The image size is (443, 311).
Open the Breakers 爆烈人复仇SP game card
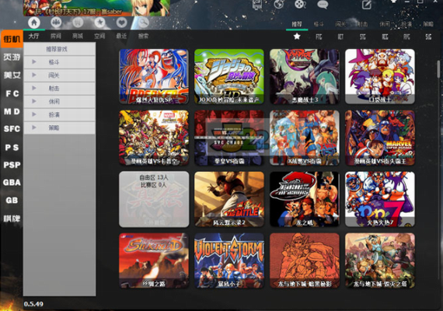[x=154, y=77]
